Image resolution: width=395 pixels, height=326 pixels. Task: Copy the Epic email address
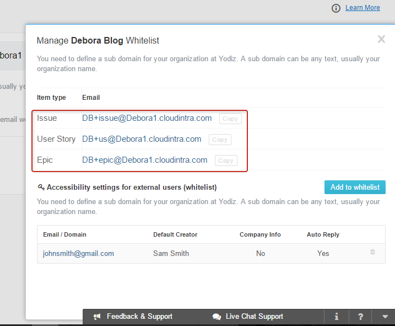click(226, 161)
